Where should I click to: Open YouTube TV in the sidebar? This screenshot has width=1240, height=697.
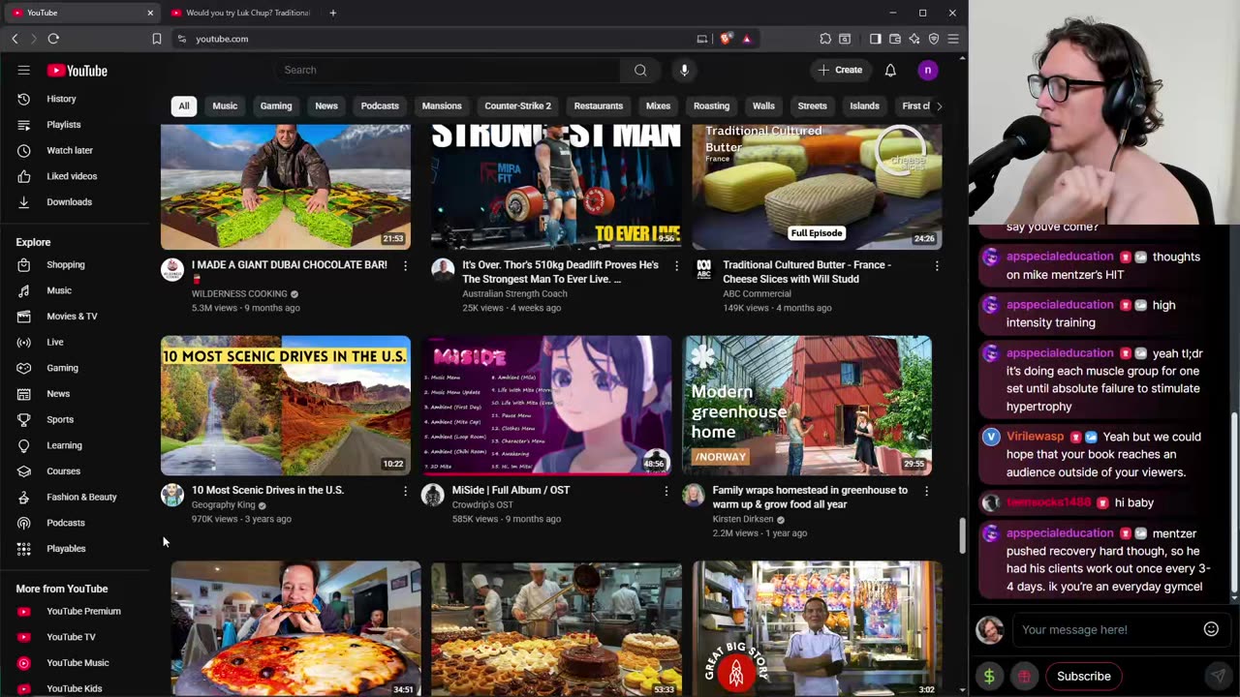tap(71, 637)
